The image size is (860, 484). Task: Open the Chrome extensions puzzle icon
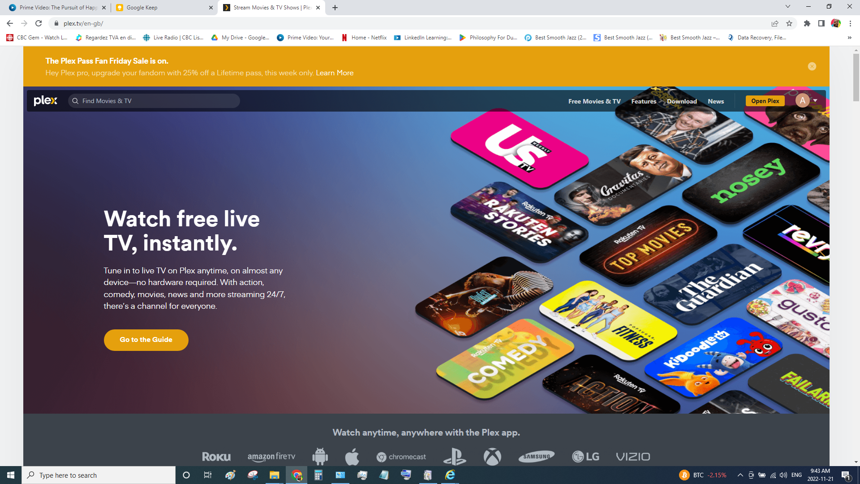click(x=807, y=23)
